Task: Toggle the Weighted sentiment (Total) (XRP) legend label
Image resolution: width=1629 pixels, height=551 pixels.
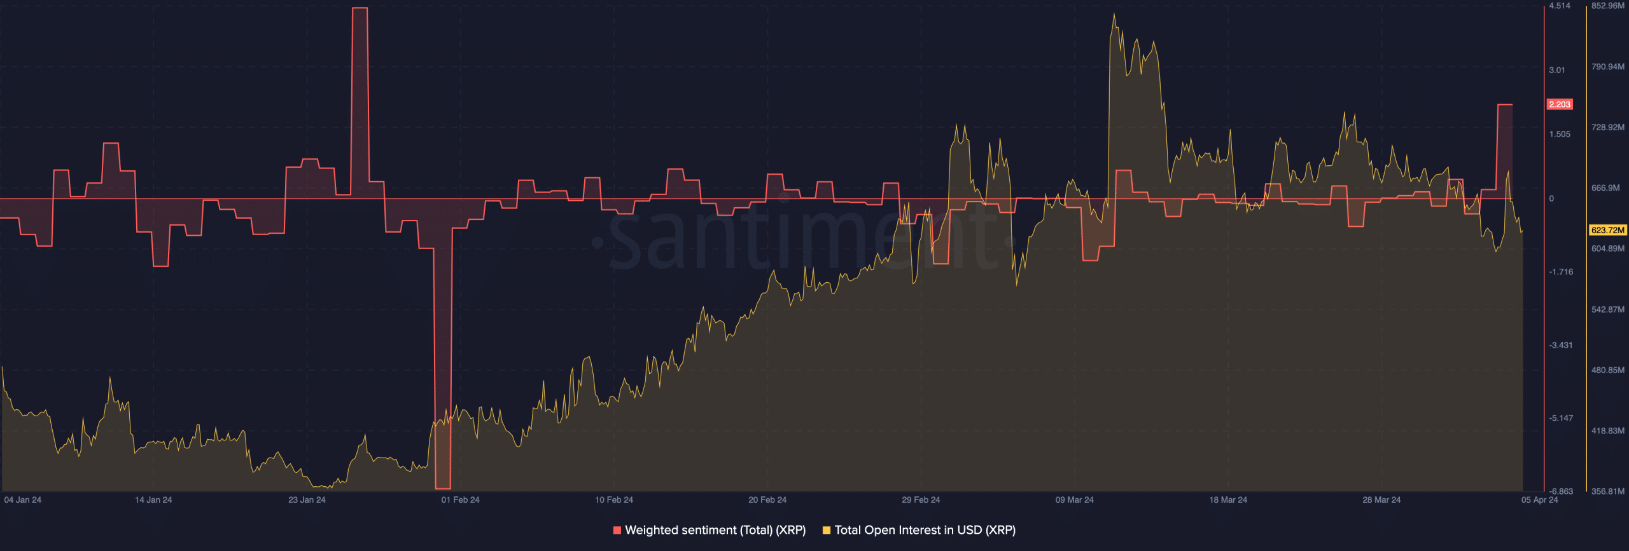Action: point(715,530)
